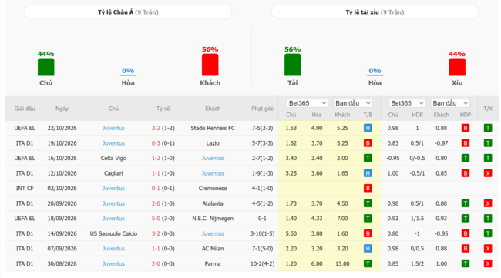
Task: Click the T/X column header
Action: tap(488, 109)
